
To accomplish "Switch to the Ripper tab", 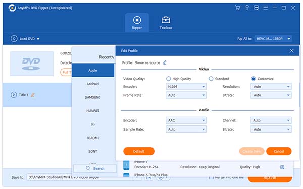I will click(x=137, y=23).
